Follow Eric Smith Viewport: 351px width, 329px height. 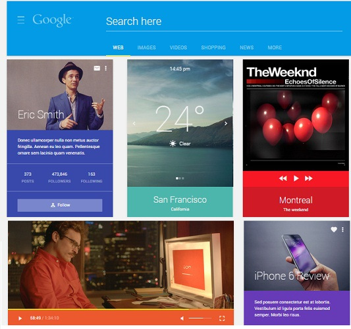coord(60,205)
